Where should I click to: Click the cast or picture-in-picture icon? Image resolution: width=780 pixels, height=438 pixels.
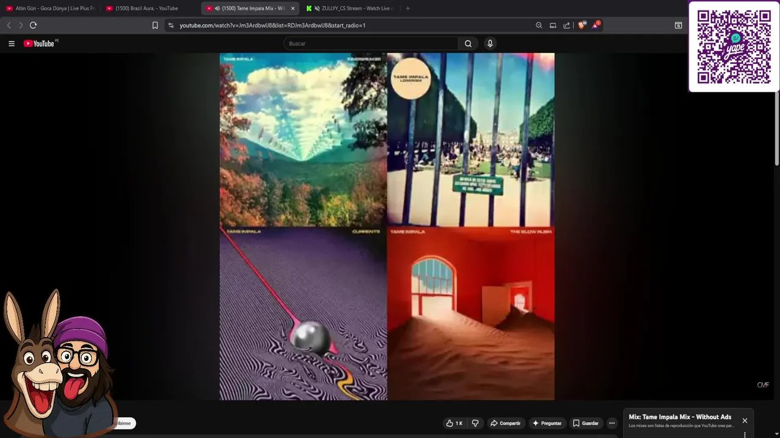[553, 26]
